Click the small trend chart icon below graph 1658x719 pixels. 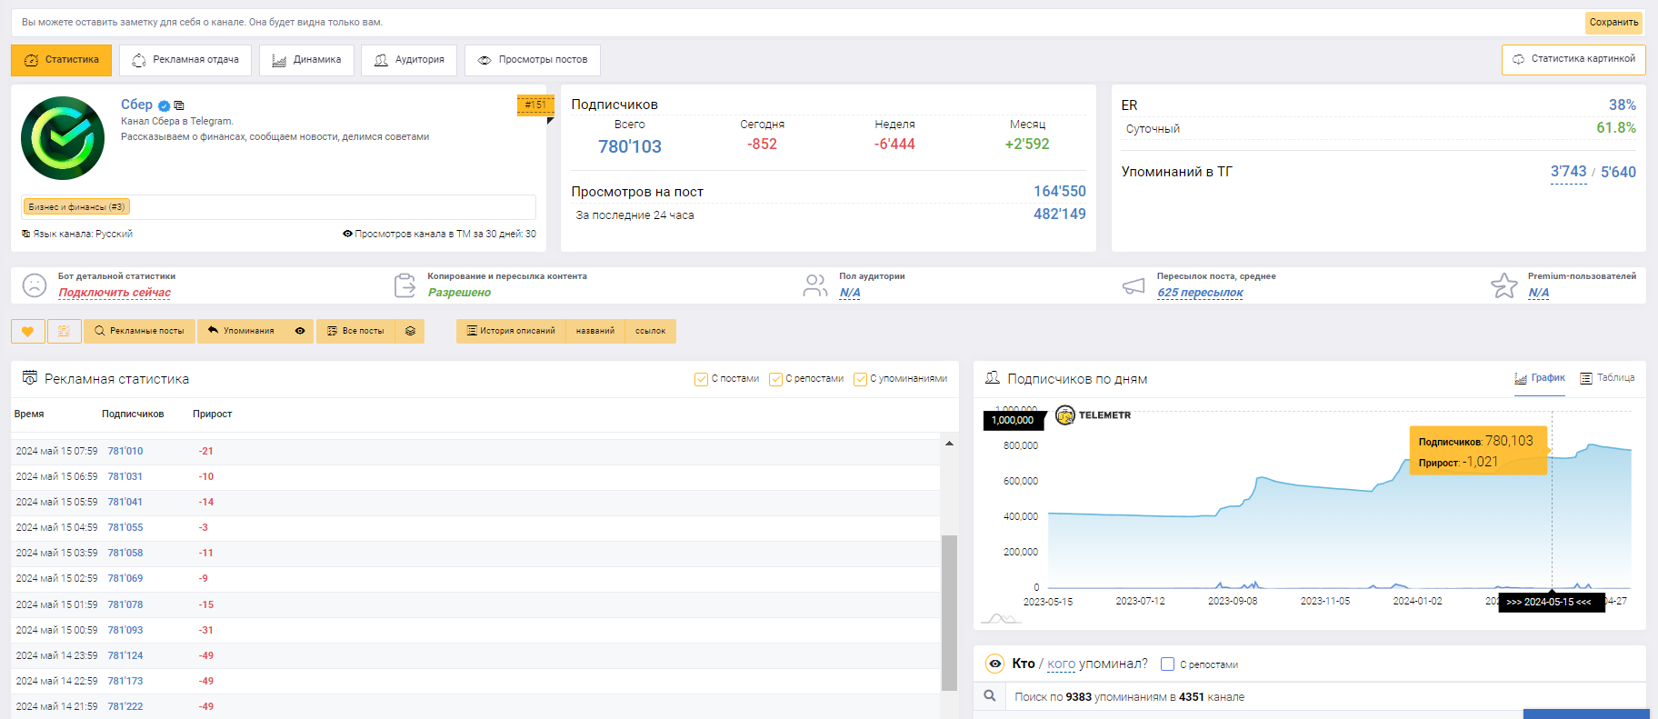[1000, 619]
